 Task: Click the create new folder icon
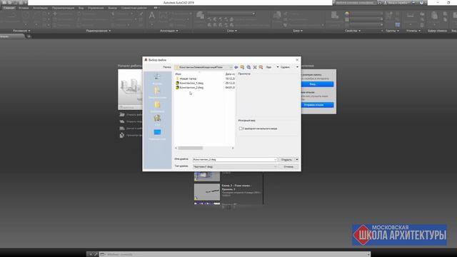coord(261,67)
